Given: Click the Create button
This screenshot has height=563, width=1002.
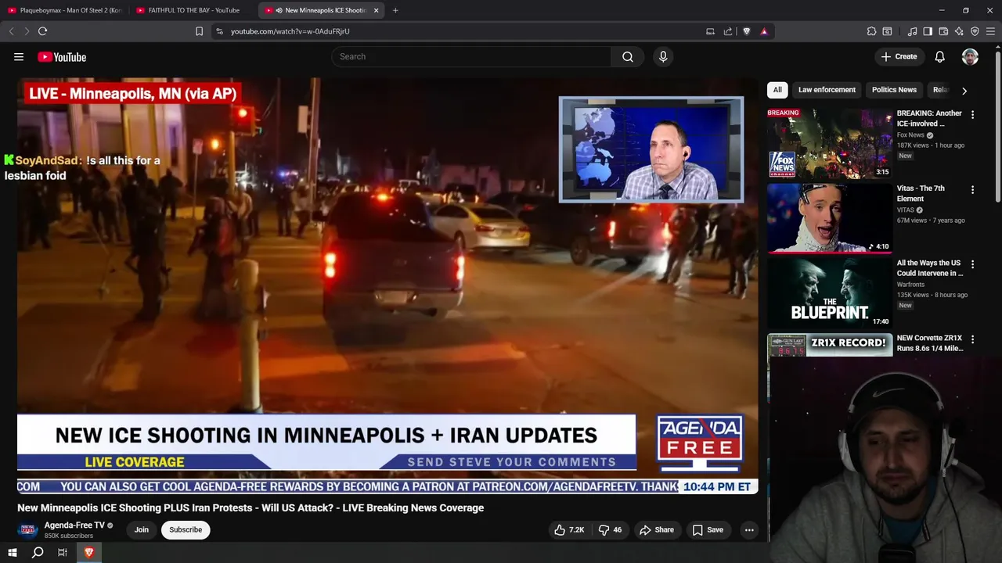Looking at the screenshot, I should click(899, 56).
